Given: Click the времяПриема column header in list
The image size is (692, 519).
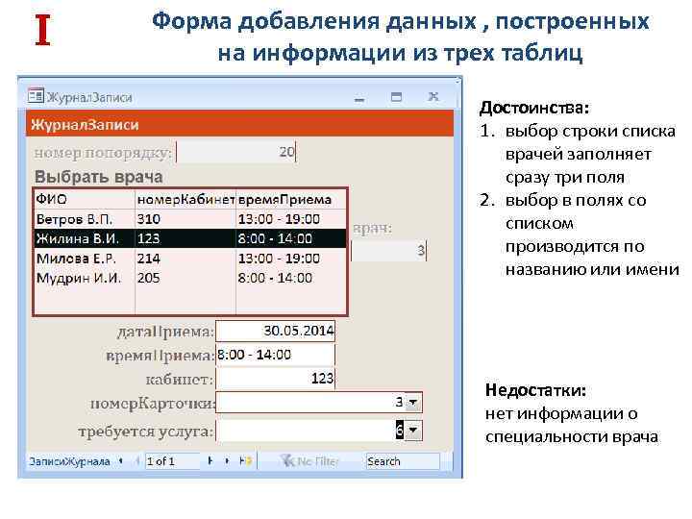Looking at the screenshot, I should click(x=292, y=200).
